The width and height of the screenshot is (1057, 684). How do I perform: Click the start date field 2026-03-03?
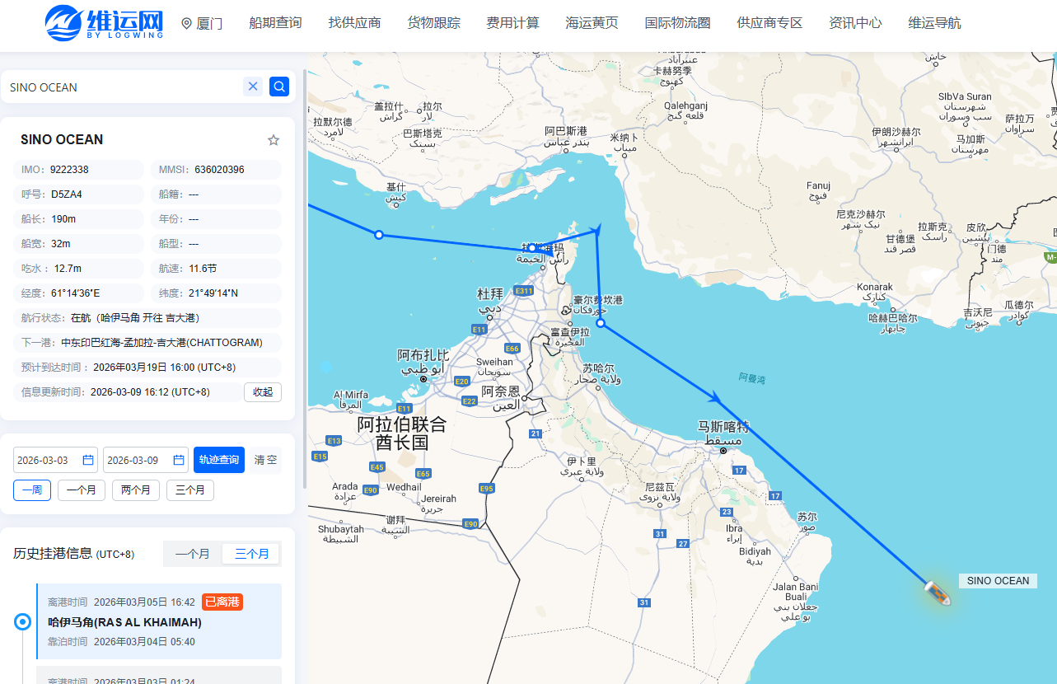coord(55,460)
